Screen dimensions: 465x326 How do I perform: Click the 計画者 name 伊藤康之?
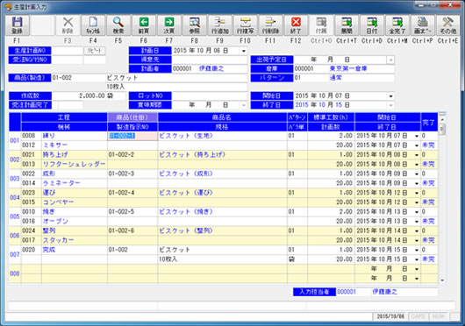click(x=211, y=68)
